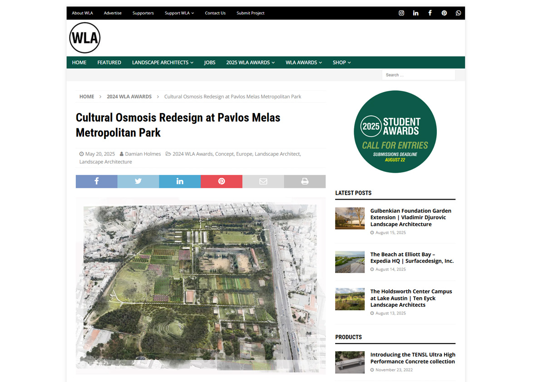Click the WLA circular logo
This screenshot has height=382, width=549.
tap(85, 38)
